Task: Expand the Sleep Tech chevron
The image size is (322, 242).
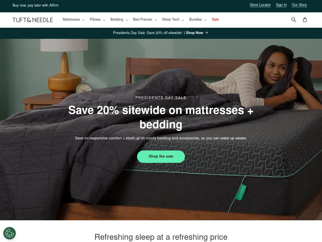Action: (x=183, y=20)
